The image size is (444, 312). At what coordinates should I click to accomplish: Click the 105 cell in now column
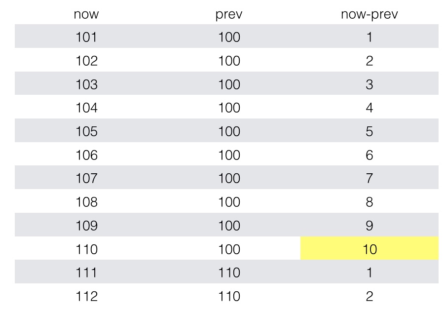[x=86, y=132]
